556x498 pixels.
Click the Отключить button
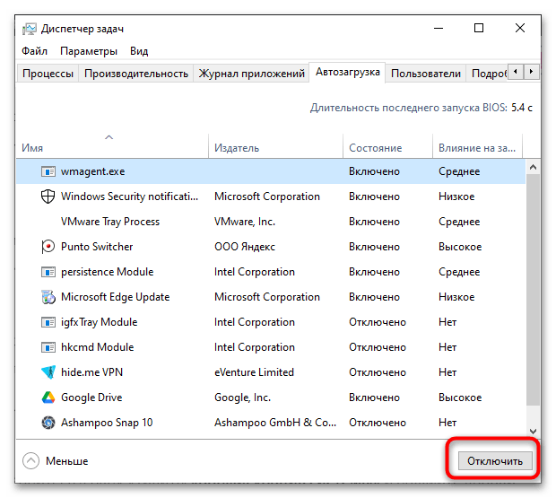(x=495, y=460)
